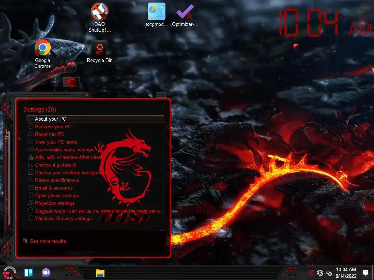374x280 pixels.
Task: Open the Chat taskbar icon
Action: (x=46, y=273)
